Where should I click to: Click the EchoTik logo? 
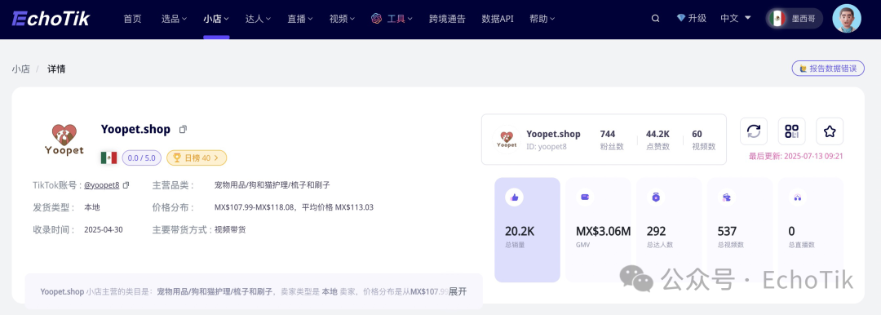coord(51,19)
